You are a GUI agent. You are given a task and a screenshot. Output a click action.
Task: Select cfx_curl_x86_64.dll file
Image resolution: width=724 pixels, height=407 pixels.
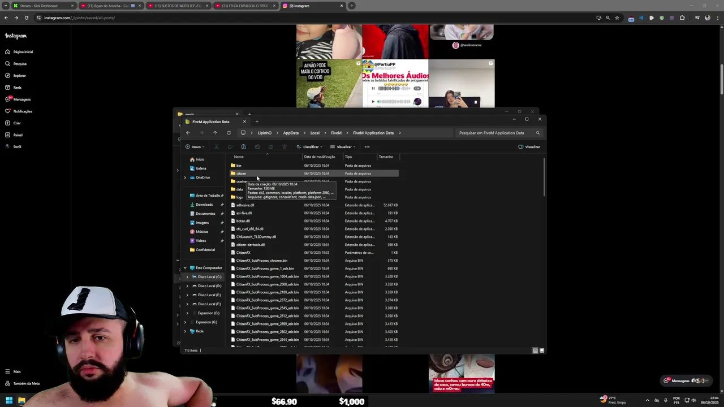point(314,229)
